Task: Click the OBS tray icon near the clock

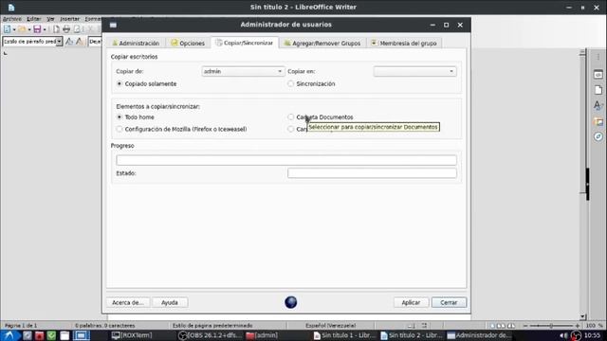Action: tap(576, 335)
